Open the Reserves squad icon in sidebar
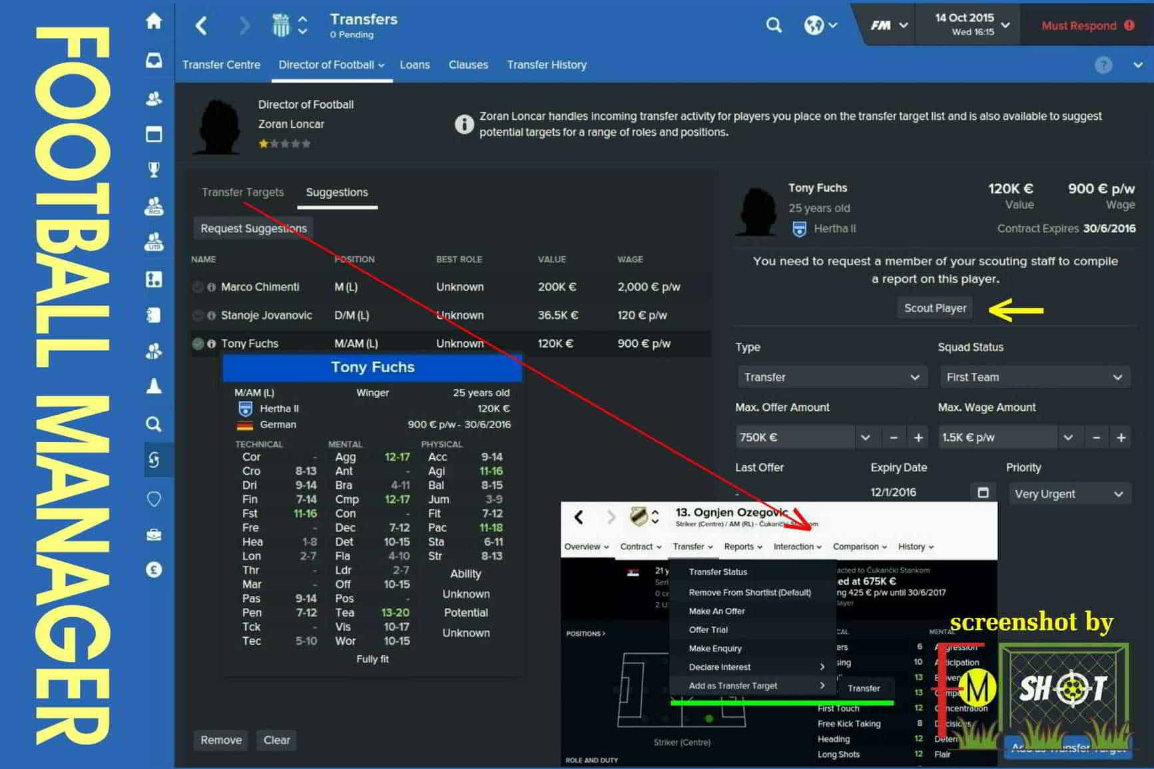Screen dimensions: 1154x769 click(x=154, y=206)
